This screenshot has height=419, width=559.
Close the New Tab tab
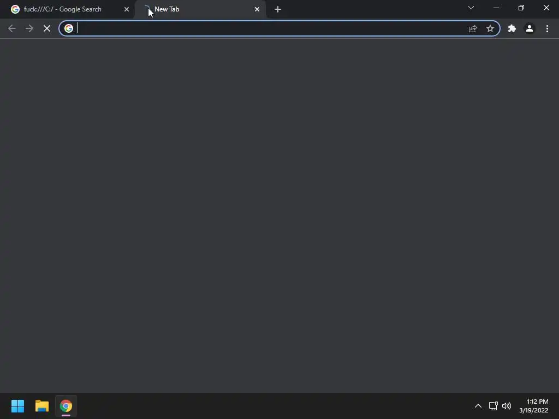coord(257,9)
